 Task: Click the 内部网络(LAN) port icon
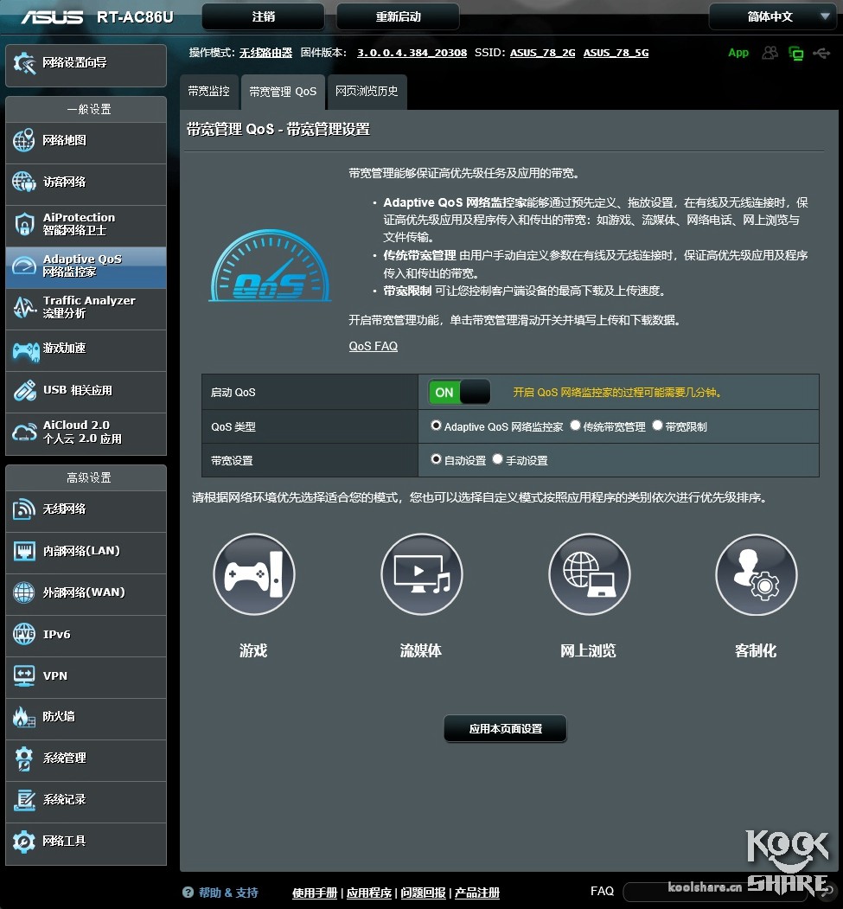[x=23, y=551]
